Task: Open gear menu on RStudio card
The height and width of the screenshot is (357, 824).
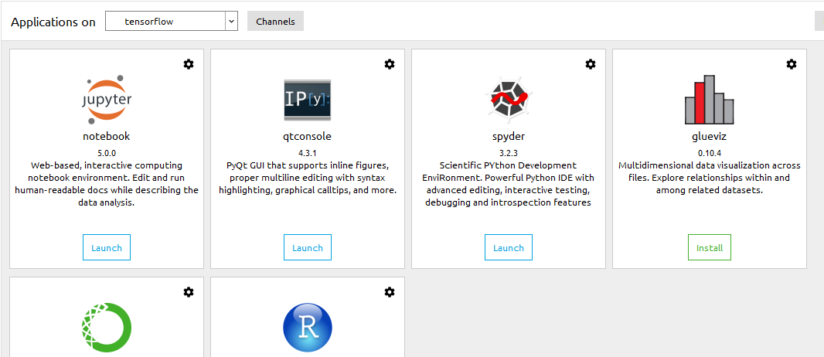Action: pos(390,292)
